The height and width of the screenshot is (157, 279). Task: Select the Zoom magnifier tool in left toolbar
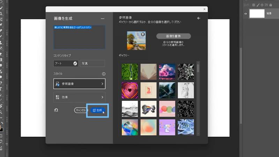1,112
